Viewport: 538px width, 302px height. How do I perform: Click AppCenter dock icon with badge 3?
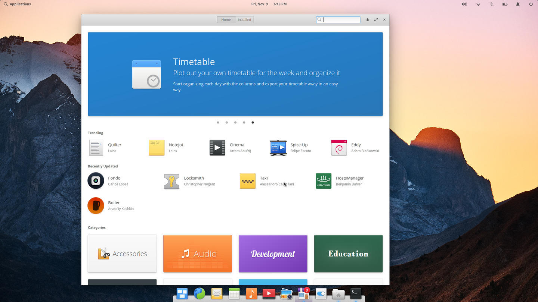(303, 294)
